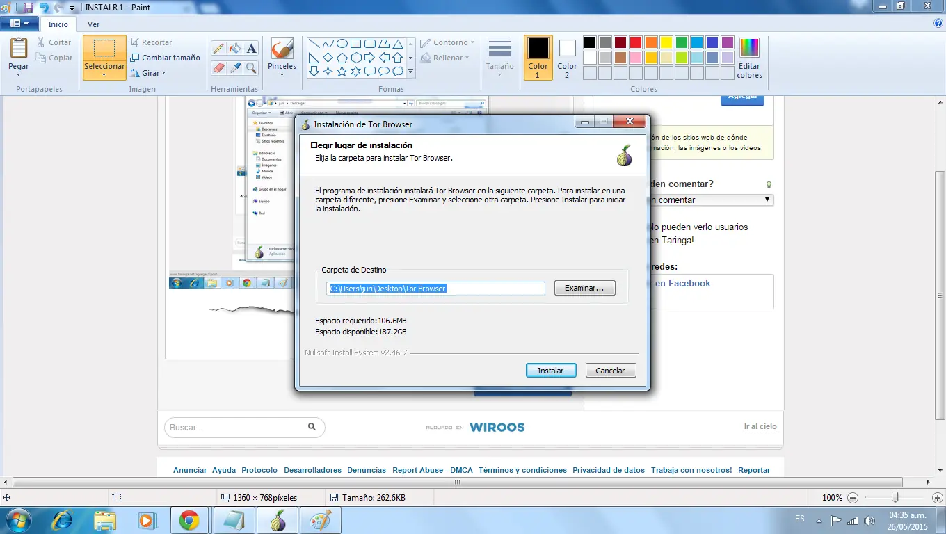Choose the pentagon shape
946x534 pixels.
342,57
